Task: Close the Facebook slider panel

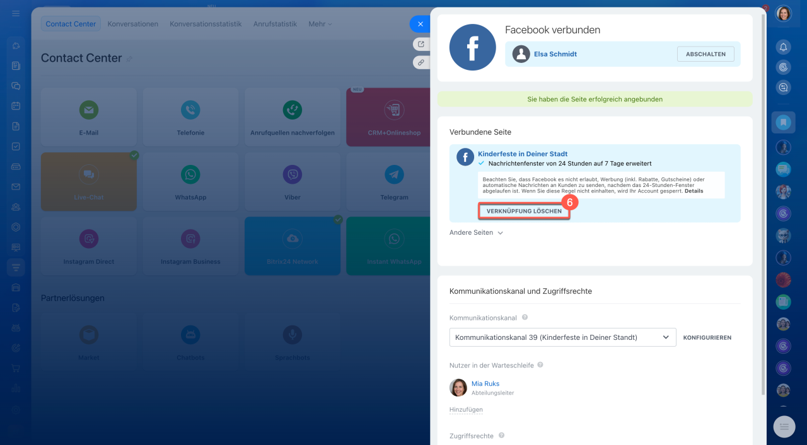Action: 420,24
